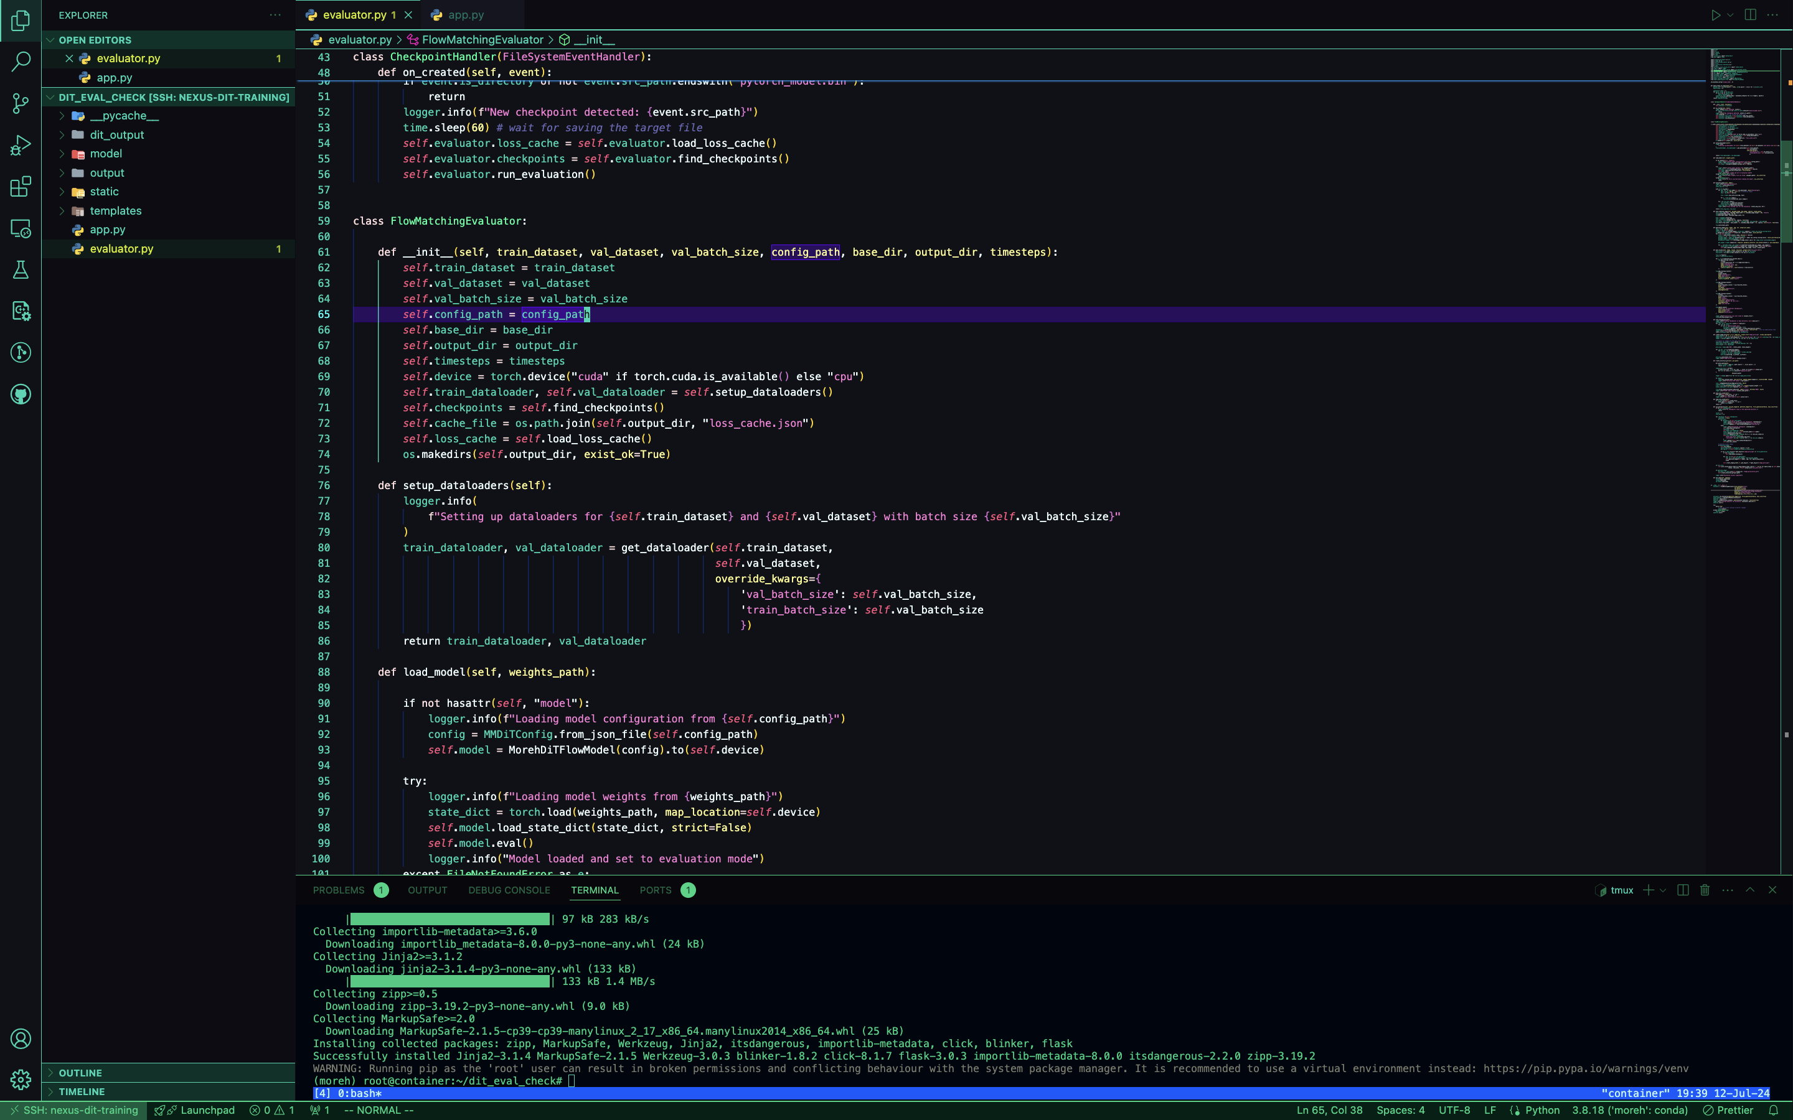Viewport: 1793px width, 1120px height.
Task: Open the Source Control view
Action: click(21, 103)
